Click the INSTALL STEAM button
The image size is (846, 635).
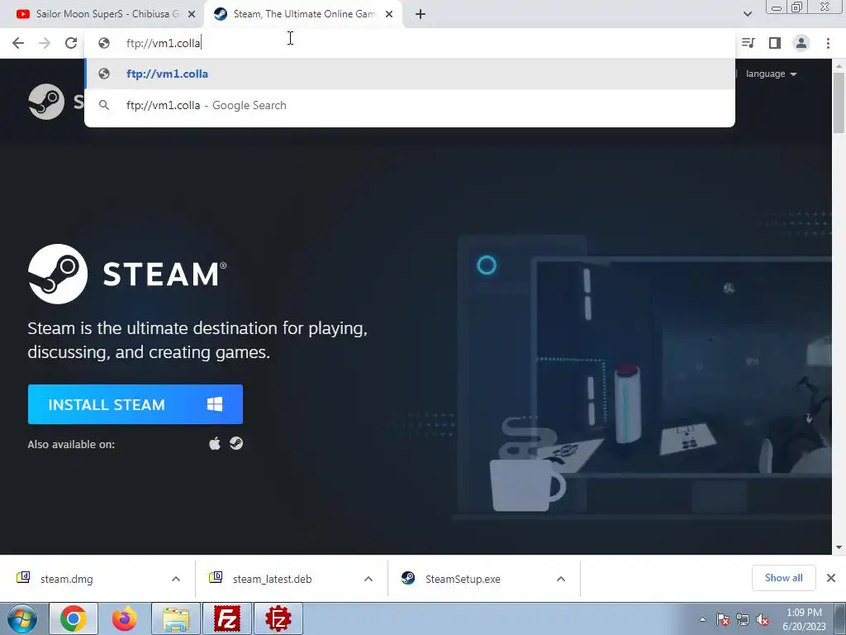pos(135,404)
